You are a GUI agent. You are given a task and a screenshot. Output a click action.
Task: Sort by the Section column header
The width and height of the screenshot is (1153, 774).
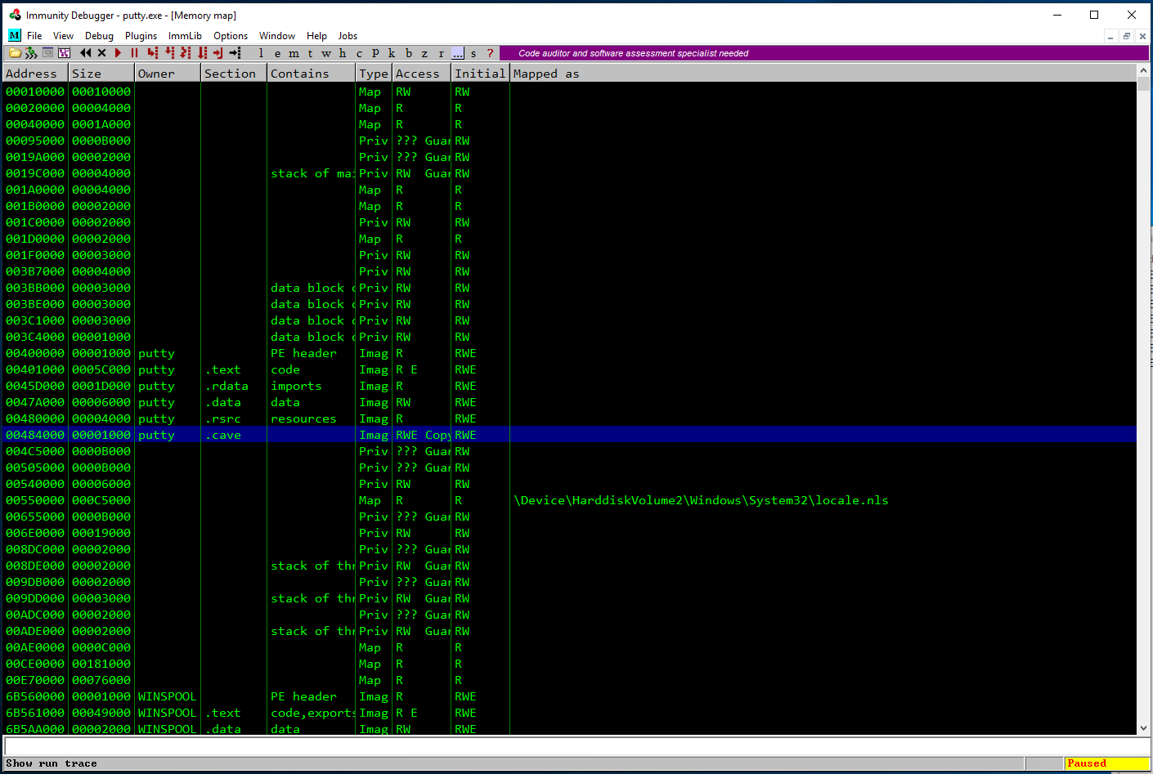234,74
